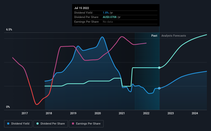Viewport: 211px width, 131px height.
Task: Click the 2023 x-axis label
Action: pos(170,113)
